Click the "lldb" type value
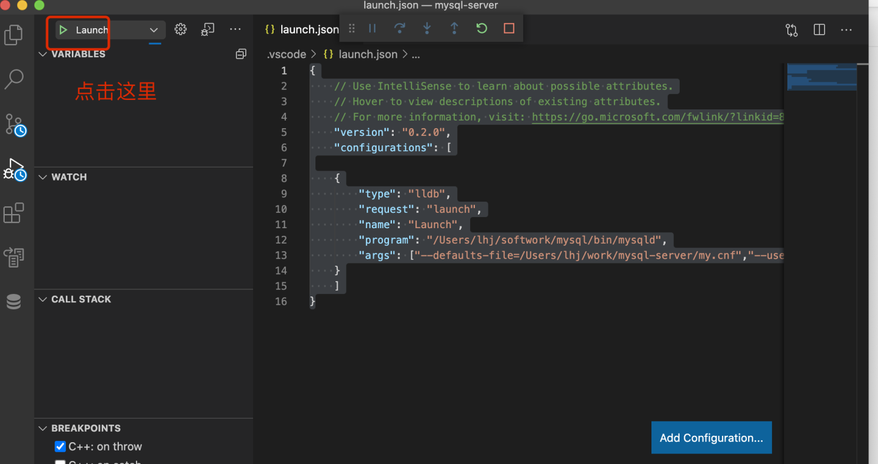Viewport: 878px width, 464px height. click(428, 194)
